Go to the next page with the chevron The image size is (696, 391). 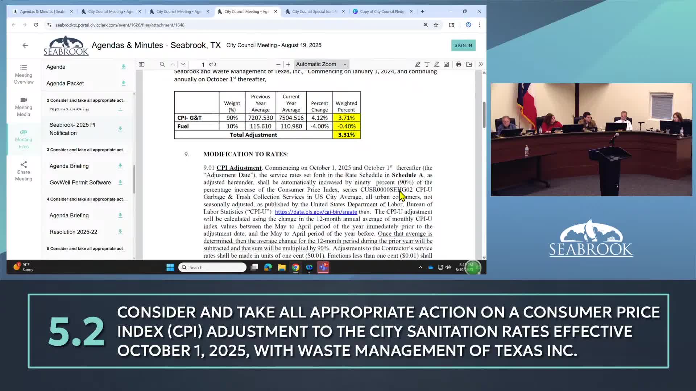[x=183, y=64]
